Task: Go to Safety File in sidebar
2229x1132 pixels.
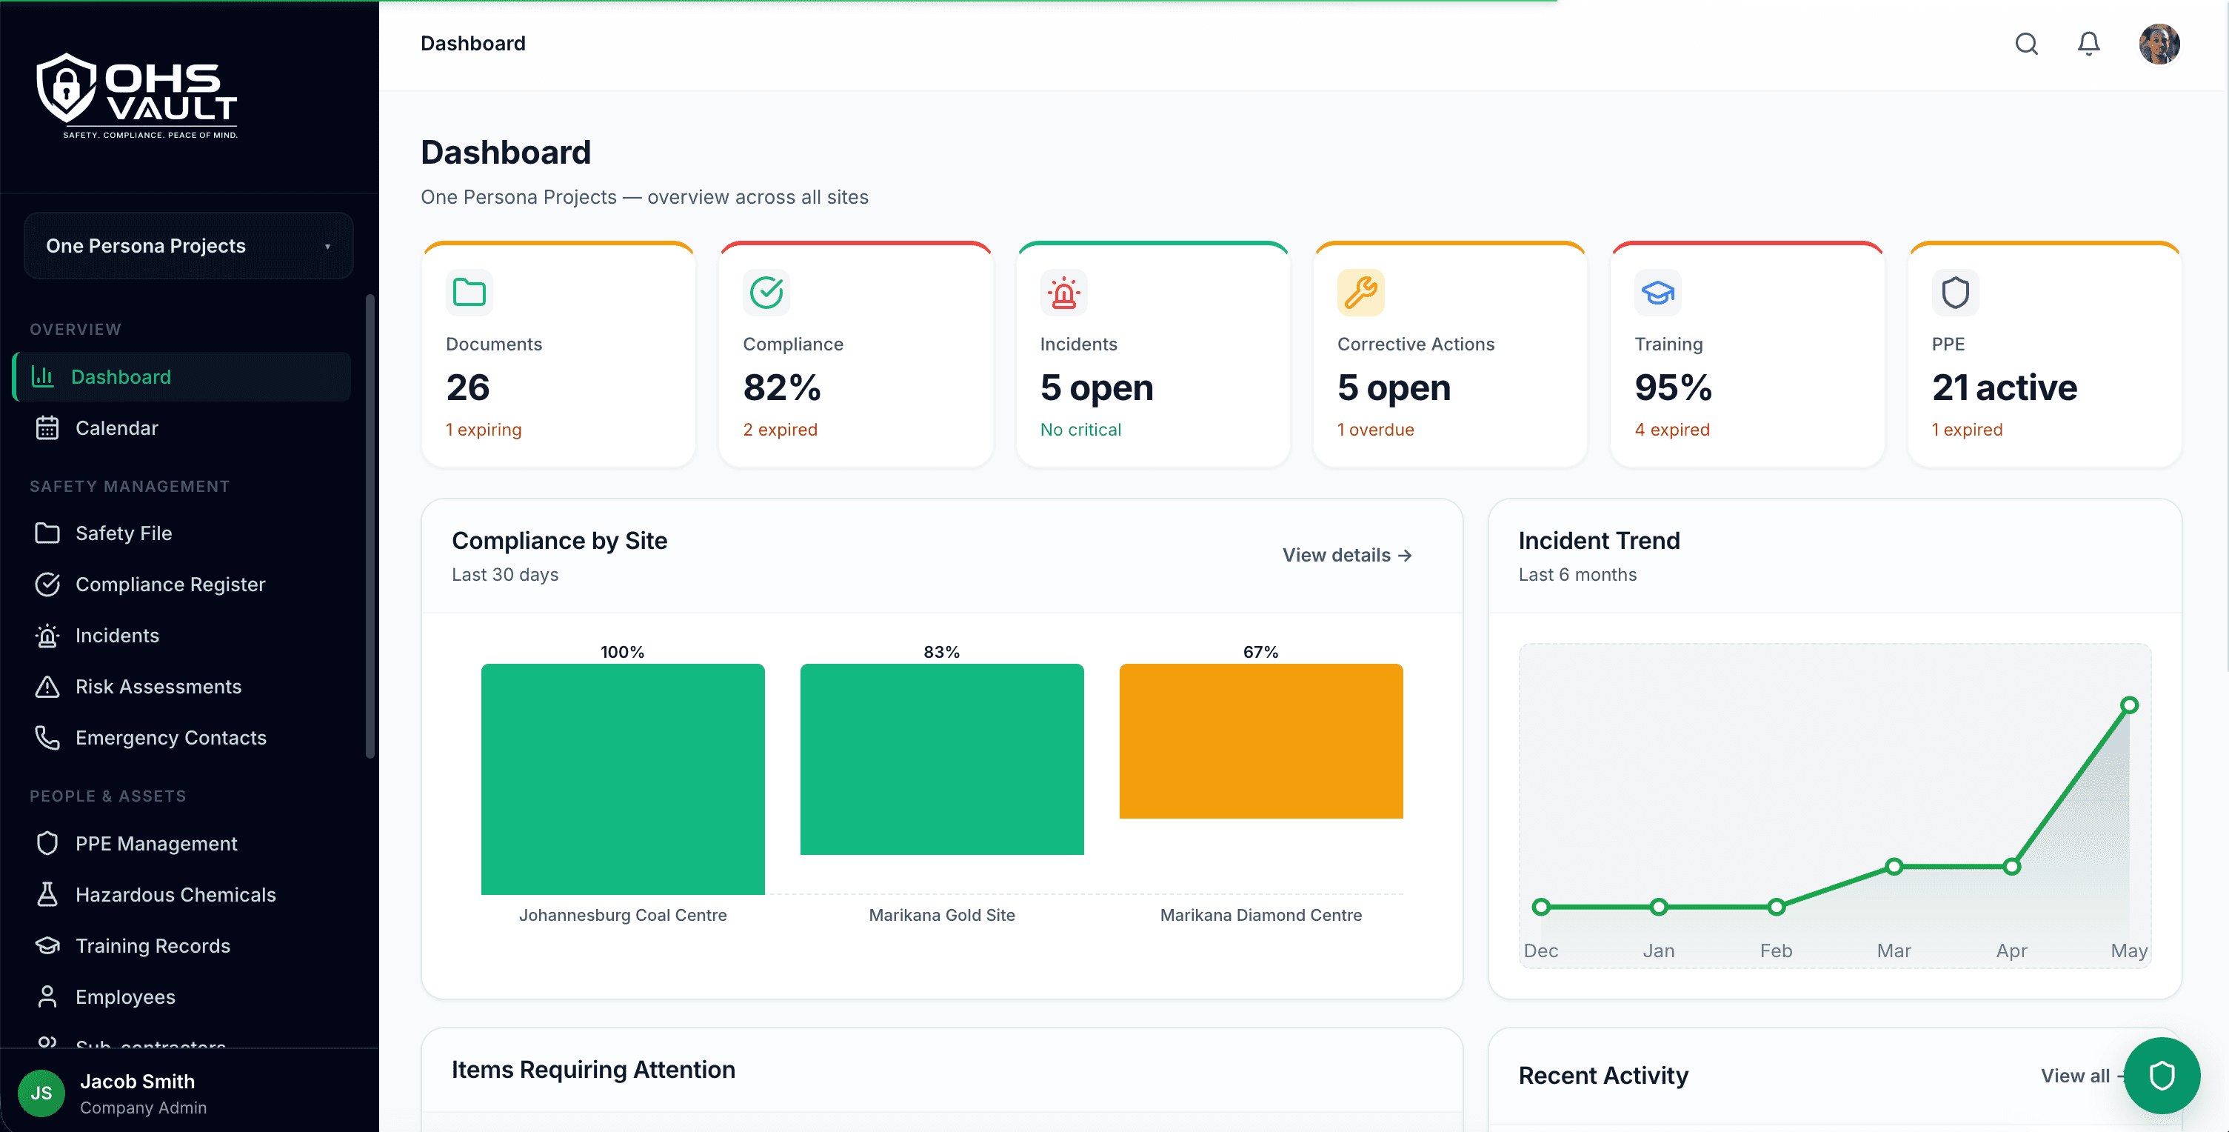Action: (x=181, y=533)
